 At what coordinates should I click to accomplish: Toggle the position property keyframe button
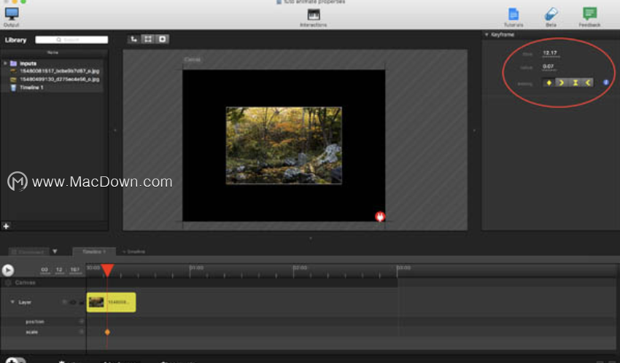click(x=82, y=321)
